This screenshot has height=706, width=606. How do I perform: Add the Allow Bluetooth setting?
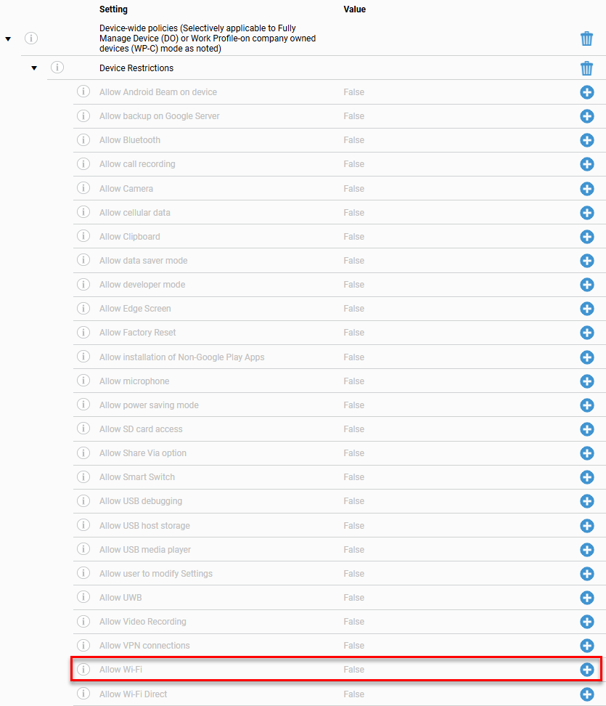586,140
